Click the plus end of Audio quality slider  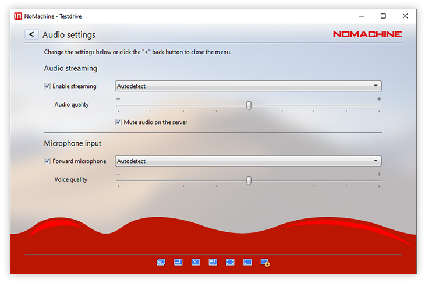[x=379, y=99]
